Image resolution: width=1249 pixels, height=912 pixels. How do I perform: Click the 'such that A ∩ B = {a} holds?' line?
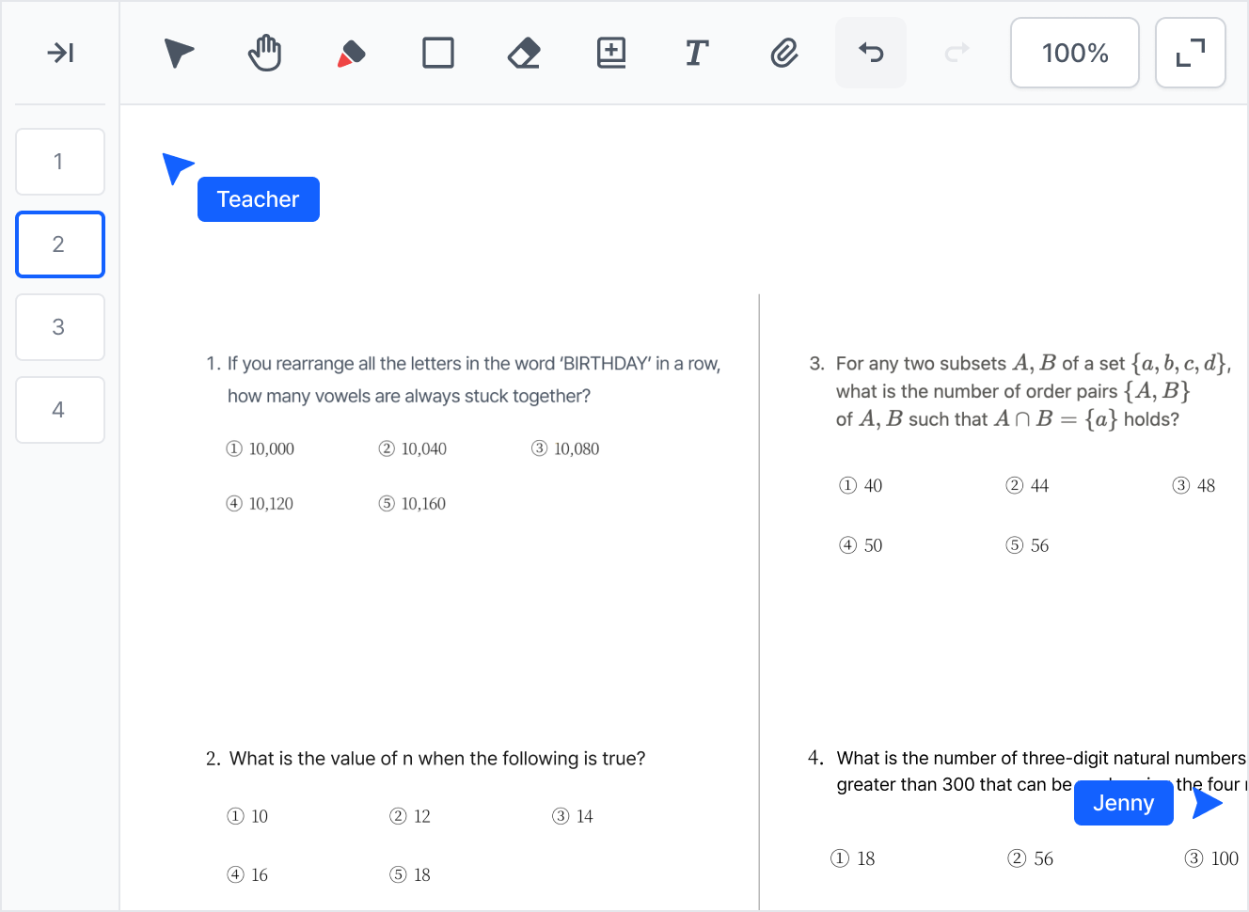[1007, 419]
